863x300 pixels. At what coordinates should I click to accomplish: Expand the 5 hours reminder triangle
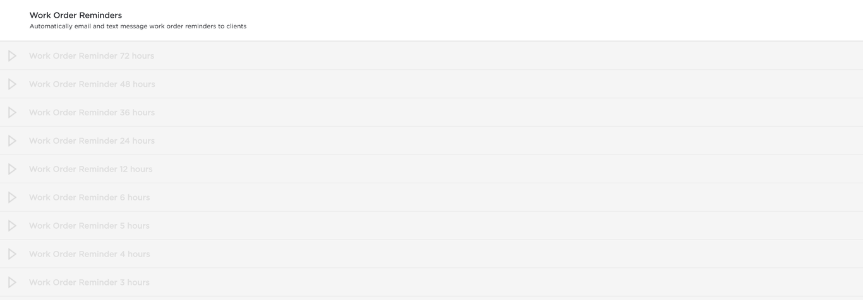tap(12, 226)
